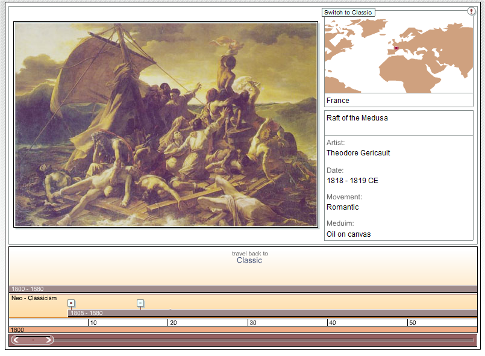Click artist name Theodore Gericault
Image resolution: width=485 pixels, height=356 pixels.
[x=358, y=153]
